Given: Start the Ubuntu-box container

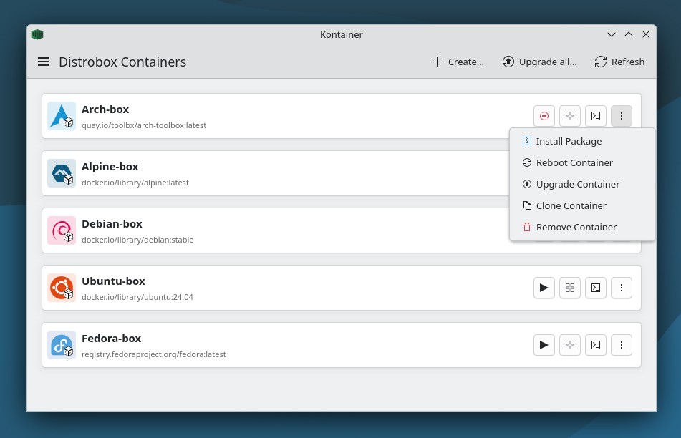Looking at the screenshot, I should click(544, 288).
